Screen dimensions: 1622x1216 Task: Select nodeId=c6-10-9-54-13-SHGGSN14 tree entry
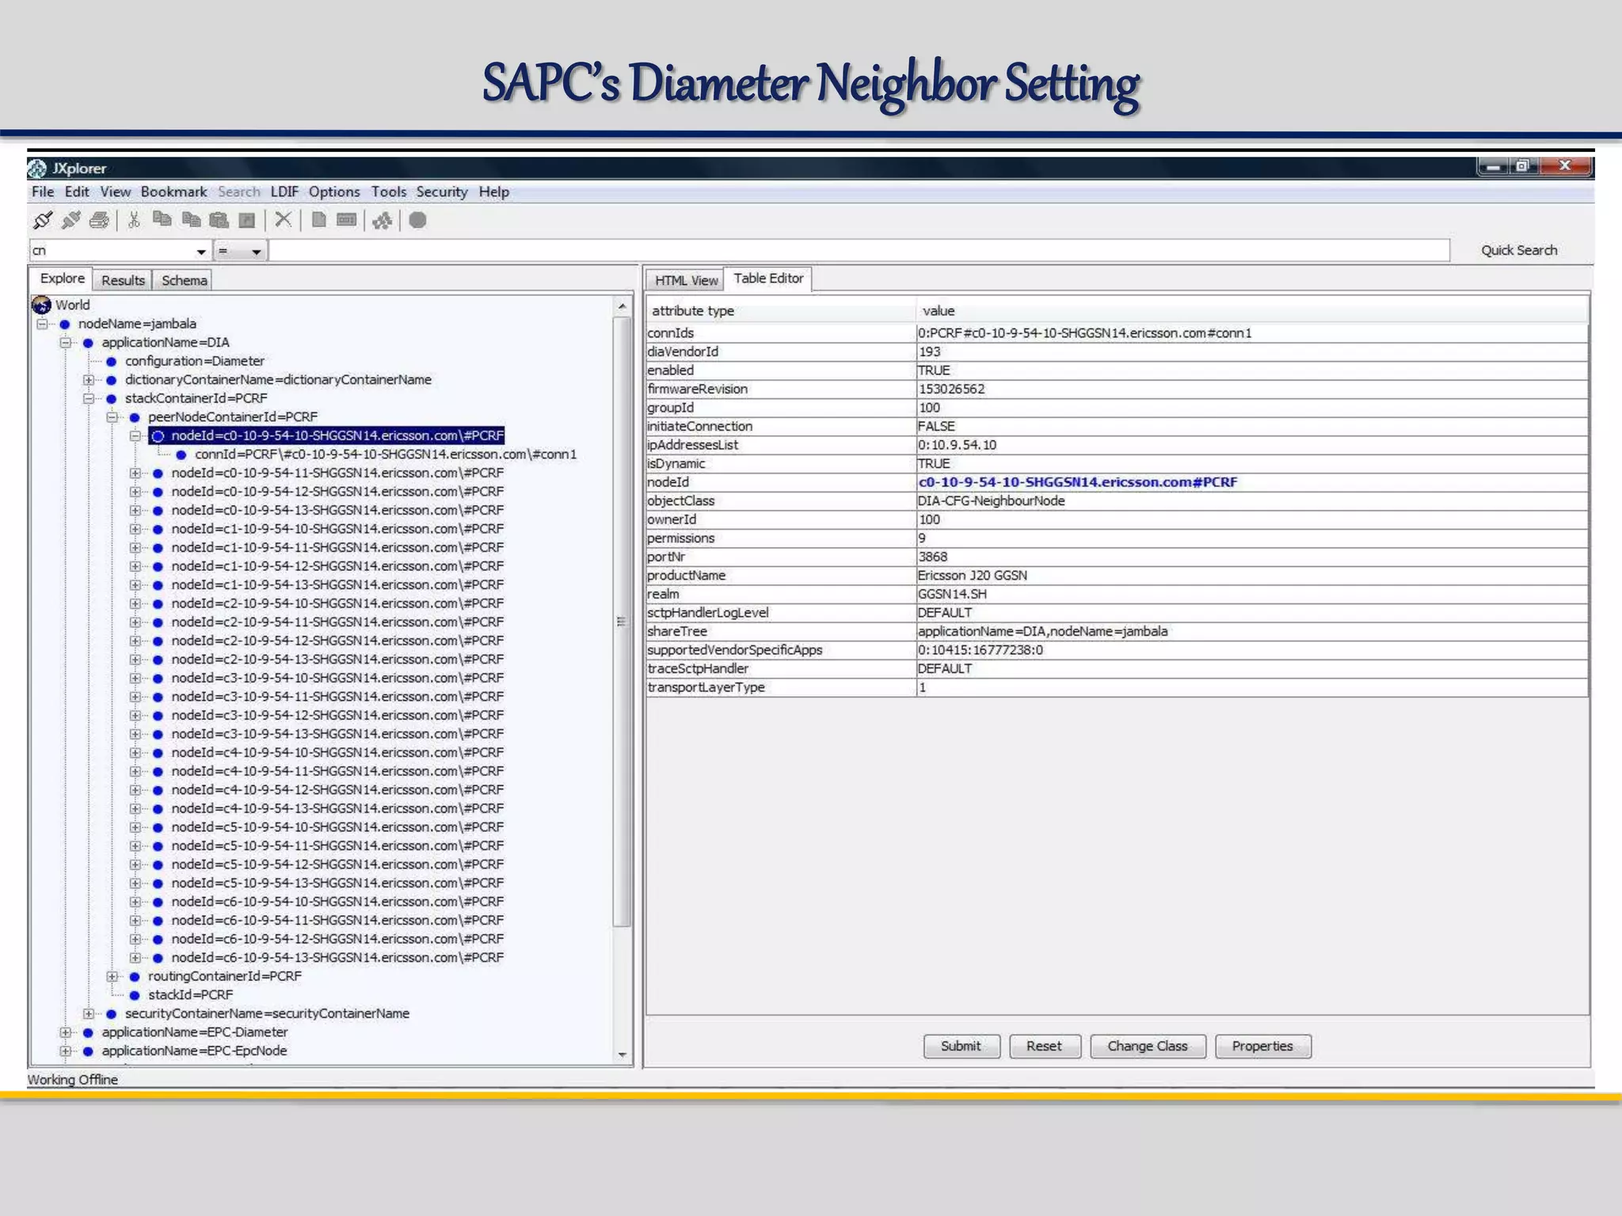click(x=337, y=958)
